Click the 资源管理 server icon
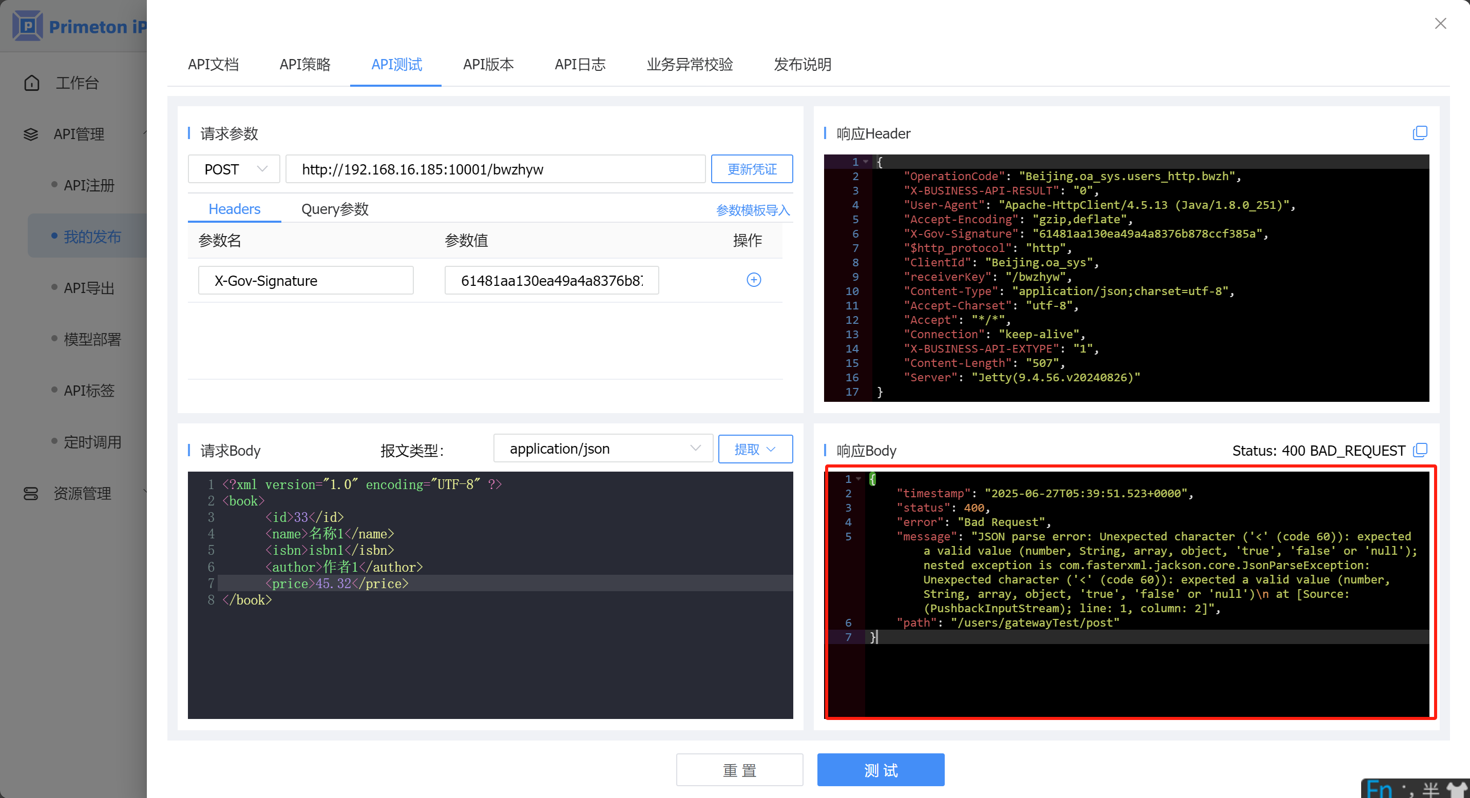The width and height of the screenshot is (1470, 798). click(31, 493)
